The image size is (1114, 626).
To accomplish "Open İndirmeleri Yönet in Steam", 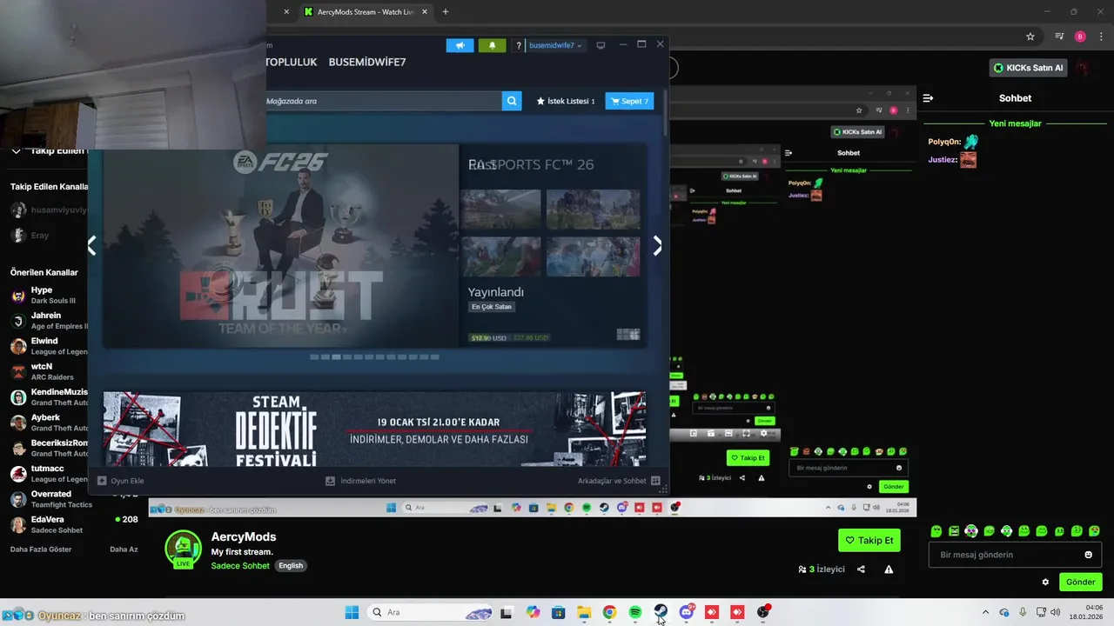I will point(360,481).
